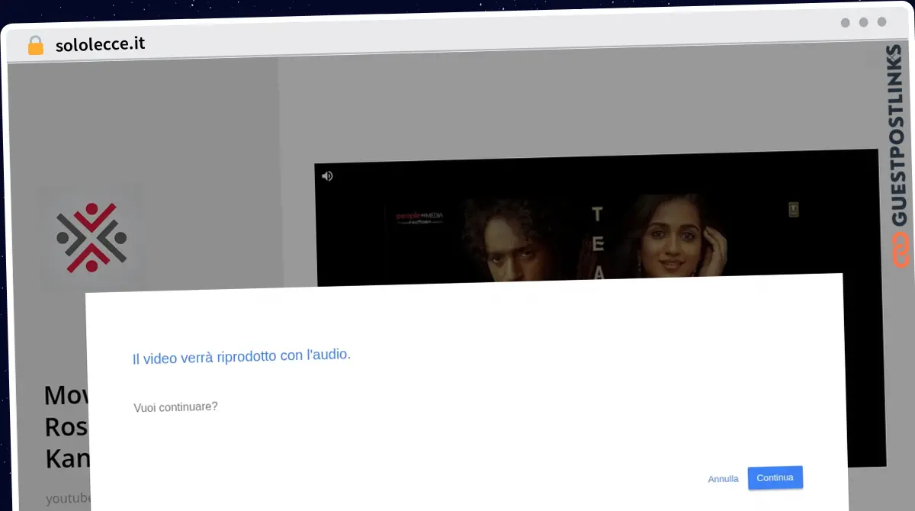Screen dimensions: 915x511
Task: Click the small T-Series badge in video
Action: [x=793, y=207]
